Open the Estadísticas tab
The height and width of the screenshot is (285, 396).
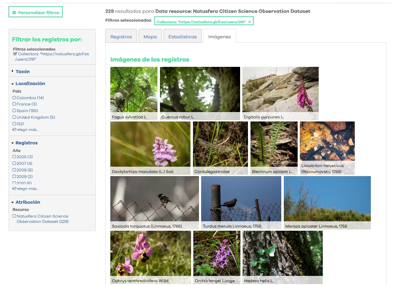(182, 37)
